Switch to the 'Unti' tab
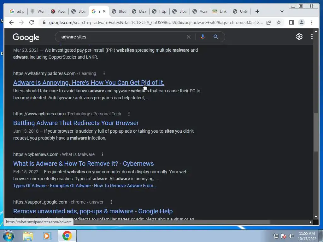The width and height of the screenshot is (323, 242). [x=240, y=11]
